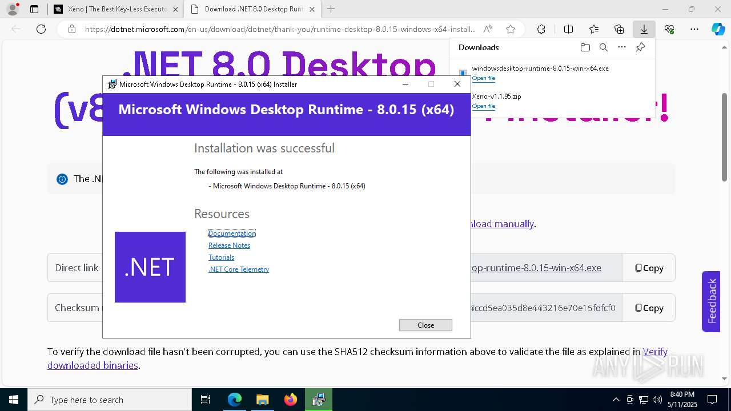Screen dimensions: 731x411
Task: Click Xeno-v1.1.95.zip download entry
Action: coord(496,96)
